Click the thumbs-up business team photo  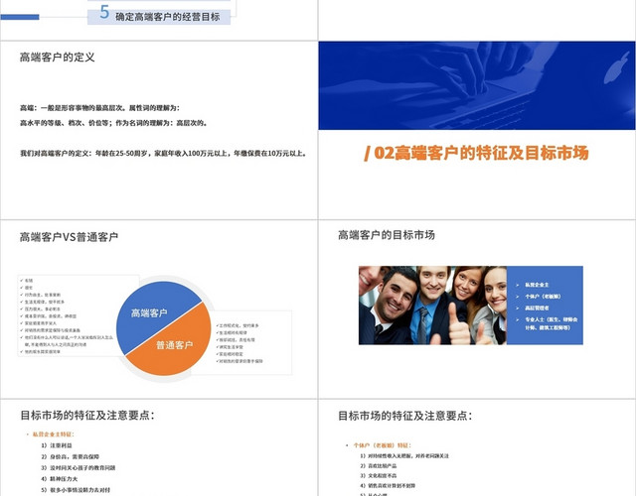coord(433,306)
